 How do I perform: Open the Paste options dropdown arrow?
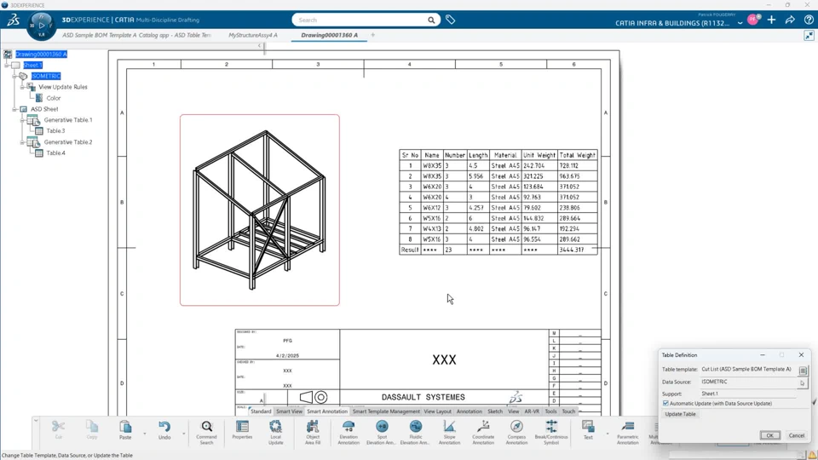coord(145,434)
